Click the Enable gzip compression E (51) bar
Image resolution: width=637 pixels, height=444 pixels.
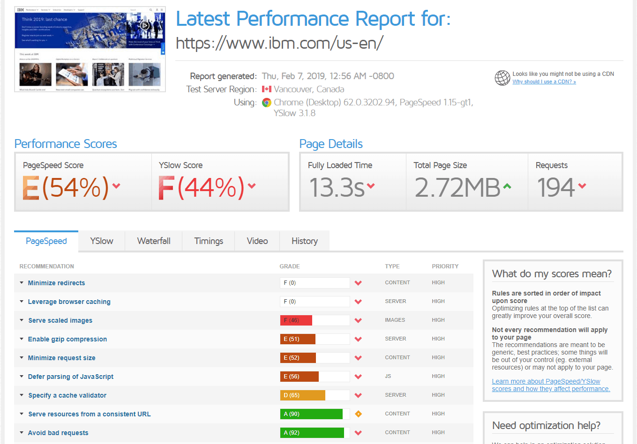tap(315, 339)
